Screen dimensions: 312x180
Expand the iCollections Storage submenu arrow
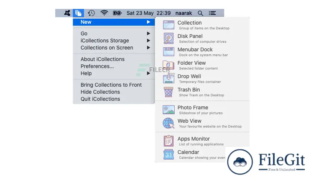coord(149,41)
